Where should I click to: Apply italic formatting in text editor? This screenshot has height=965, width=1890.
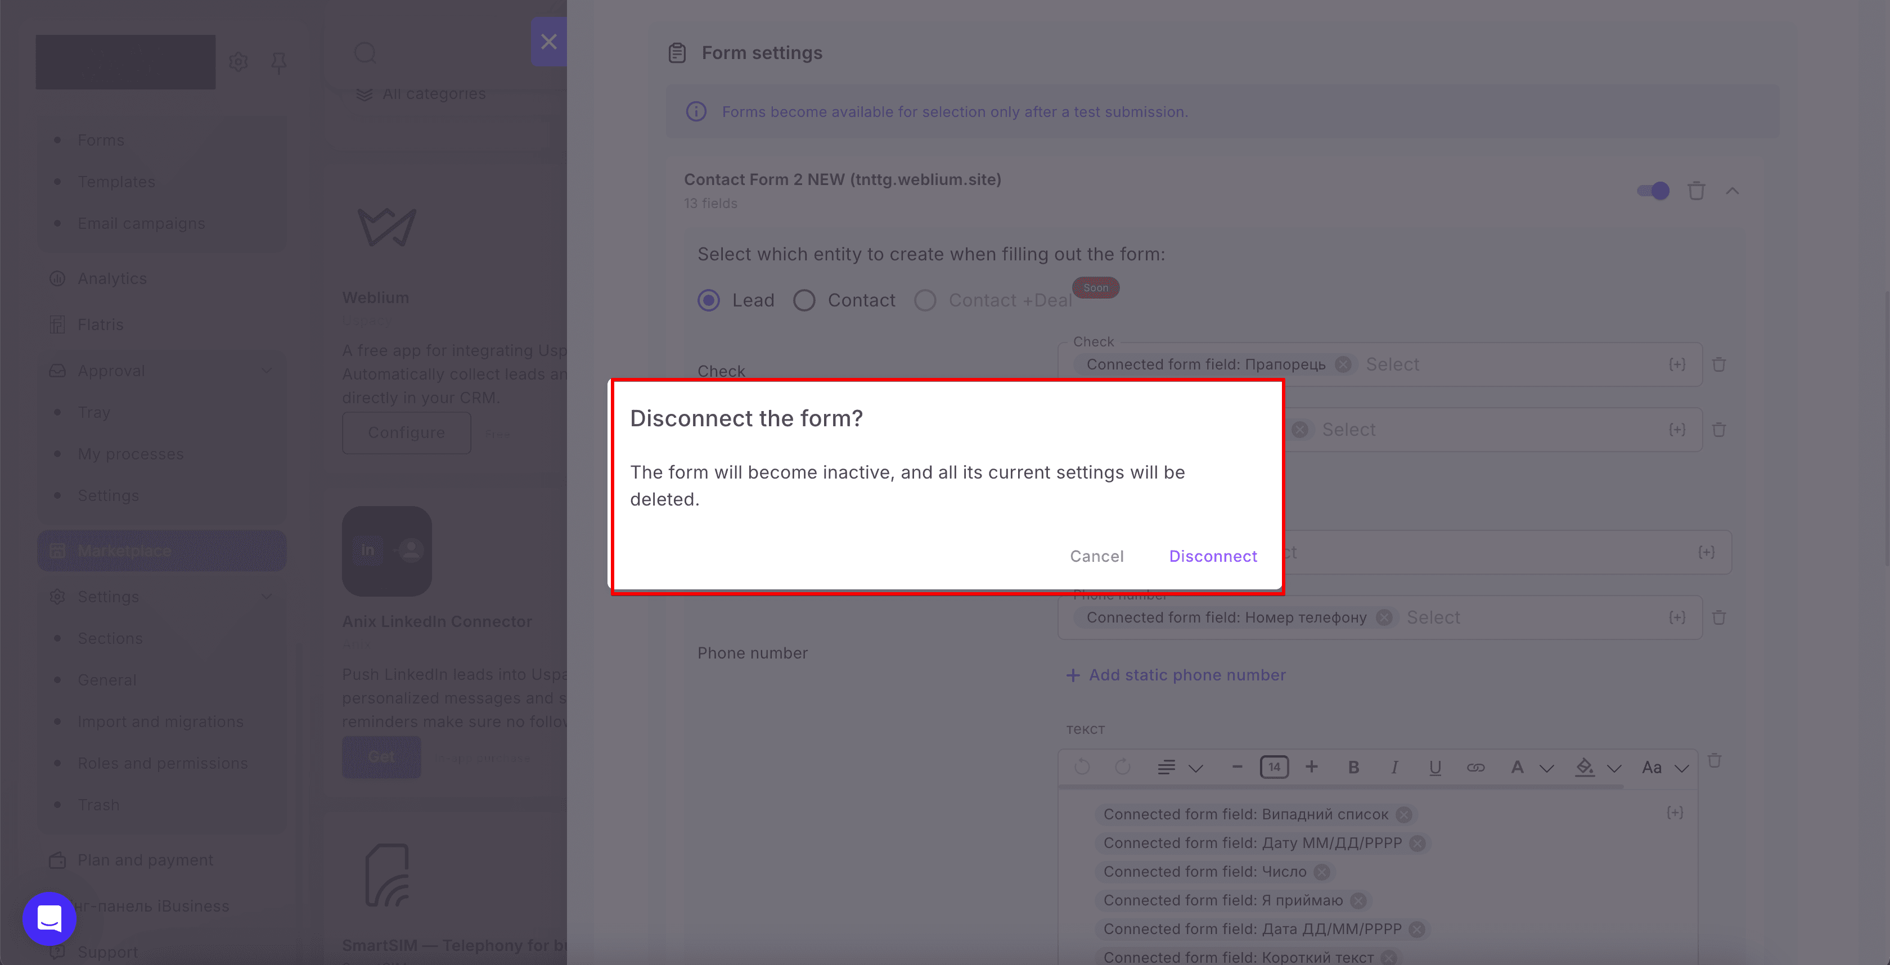[1394, 767]
